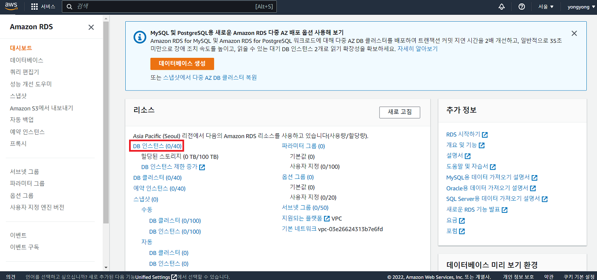Click external icon beside SQL Server용 데이터 가져오기 설명서
Screen dimensions: 597x280
(545, 199)
